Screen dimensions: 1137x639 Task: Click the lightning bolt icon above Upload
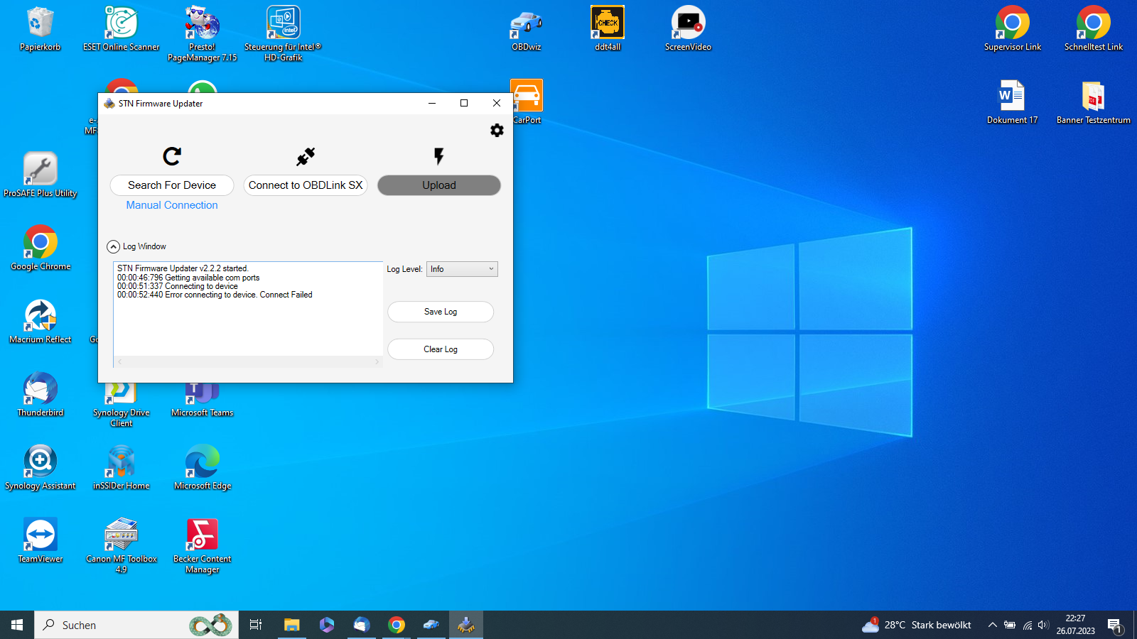(x=438, y=156)
